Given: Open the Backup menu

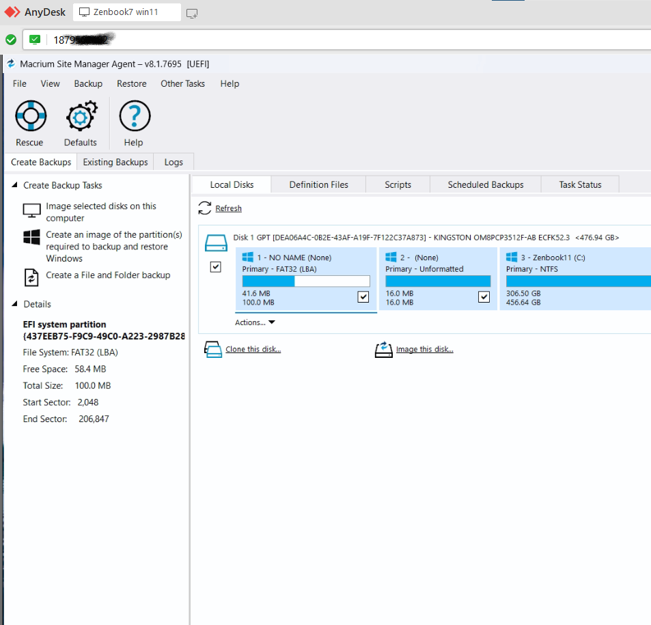Looking at the screenshot, I should click(88, 83).
